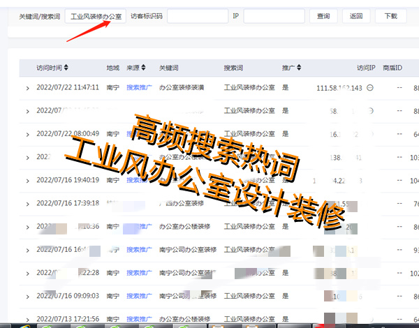
Task: Expand the 2022/07/13 17:21:56 record
Action: click(x=28, y=318)
